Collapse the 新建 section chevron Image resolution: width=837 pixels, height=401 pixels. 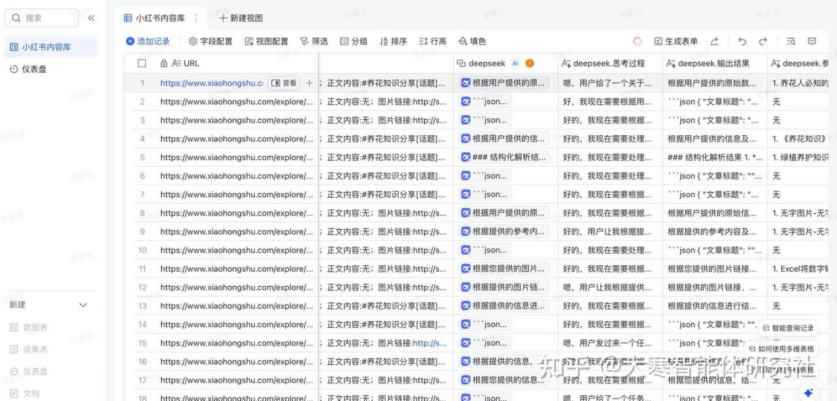point(83,305)
